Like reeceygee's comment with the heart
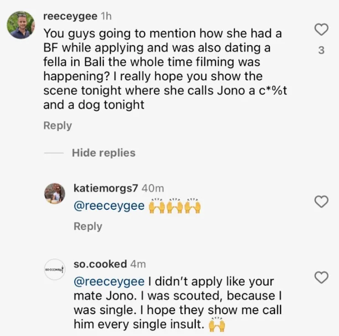 pos(322,30)
